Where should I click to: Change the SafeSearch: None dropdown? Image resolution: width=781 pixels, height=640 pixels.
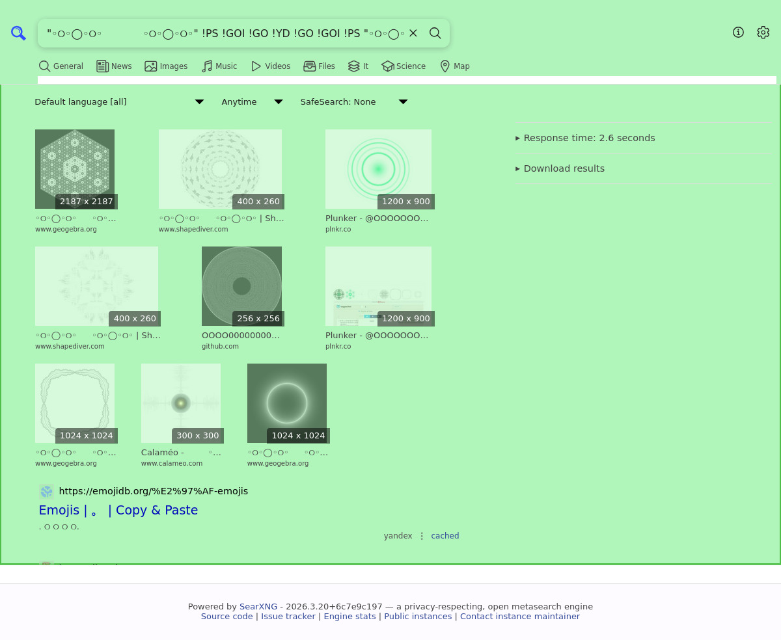[353, 102]
